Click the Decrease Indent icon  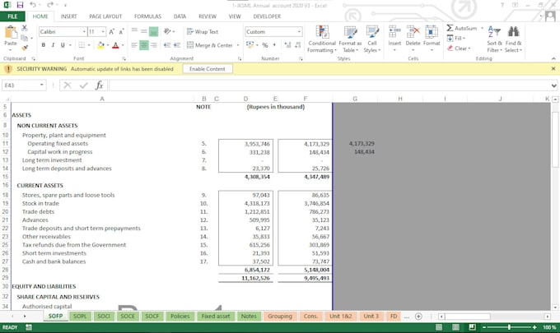(167, 45)
